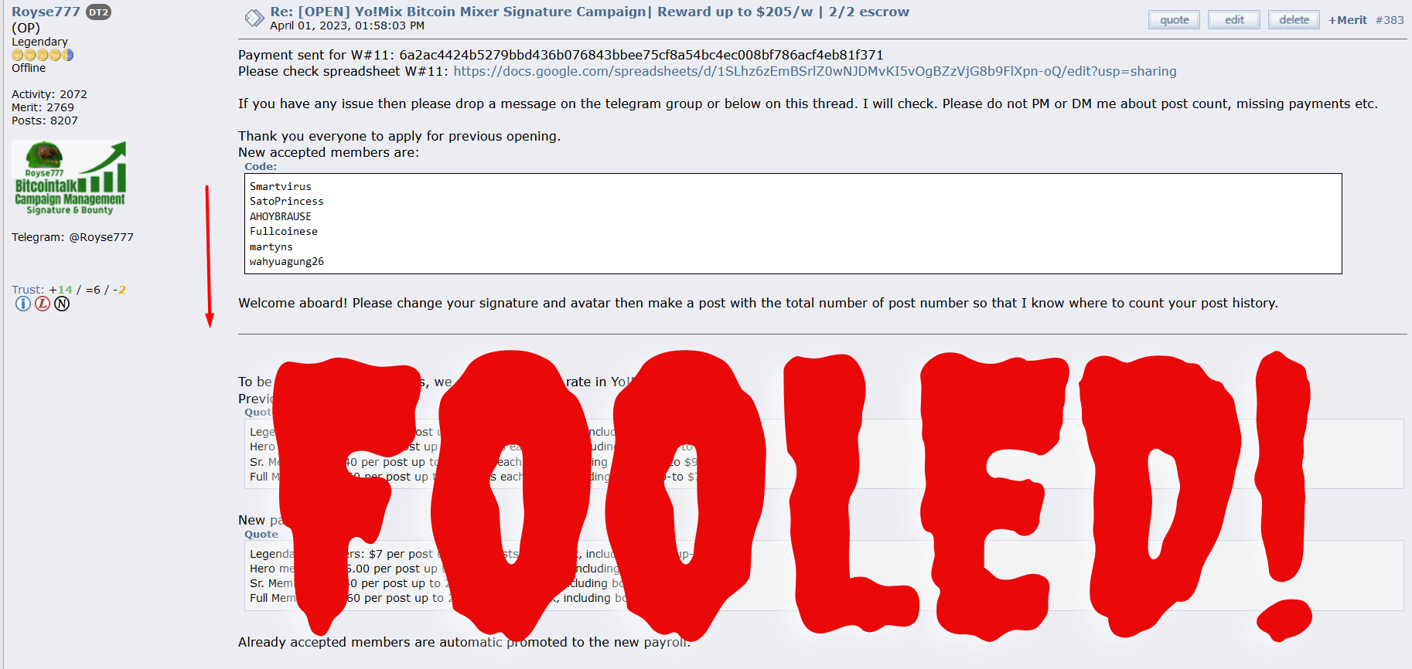The image size is (1412, 669).
Task: Click the edit button
Action: click(x=1234, y=20)
